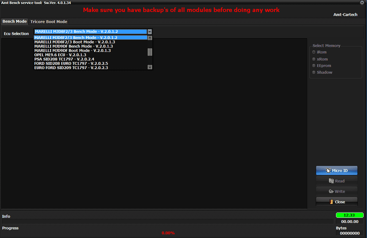This screenshot has width=367, height=238.
Task: Switch to Tricore Boot Mode tab
Action: [49, 21]
